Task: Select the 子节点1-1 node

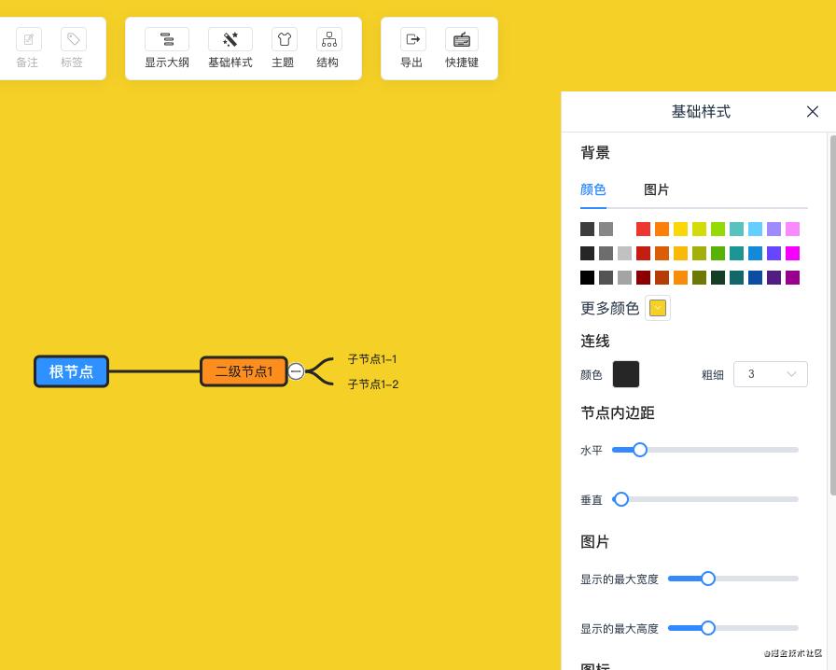Action: tap(372, 359)
